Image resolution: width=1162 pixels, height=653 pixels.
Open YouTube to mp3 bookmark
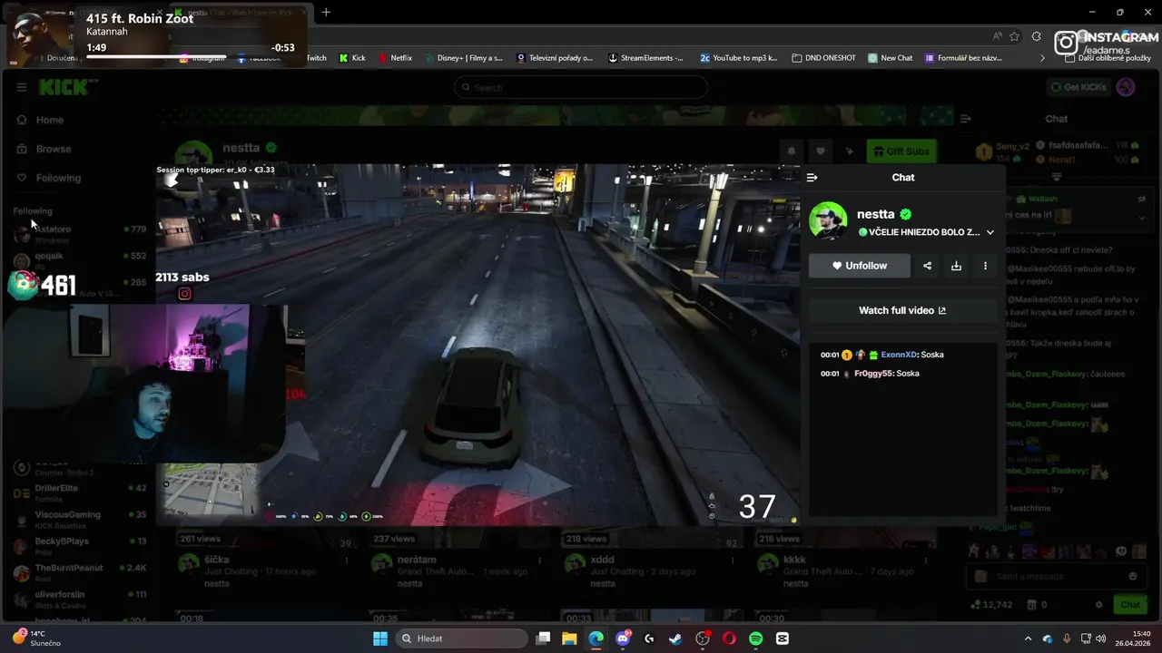tap(739, 58)
